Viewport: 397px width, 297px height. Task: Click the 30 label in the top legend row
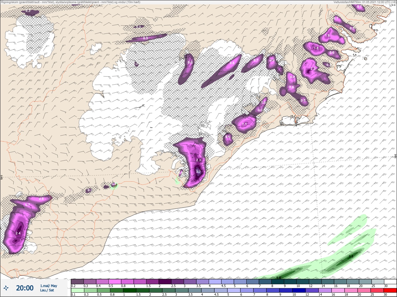pyautogui.click(x=386, y=286)
